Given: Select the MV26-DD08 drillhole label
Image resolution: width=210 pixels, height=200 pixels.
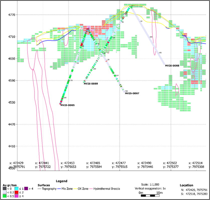Looking at the screenshot, I should (x=172, y=66).
